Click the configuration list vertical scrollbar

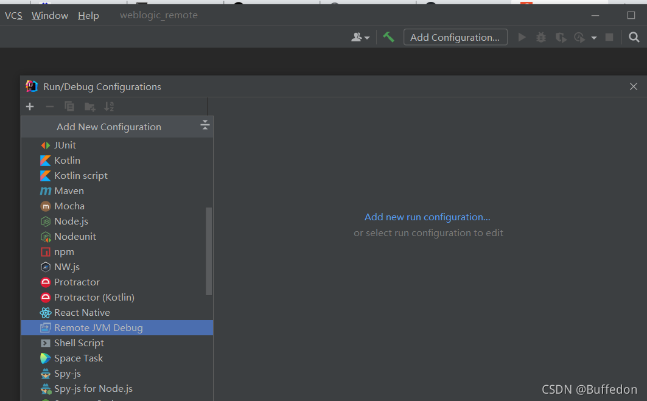click(209, 251)
